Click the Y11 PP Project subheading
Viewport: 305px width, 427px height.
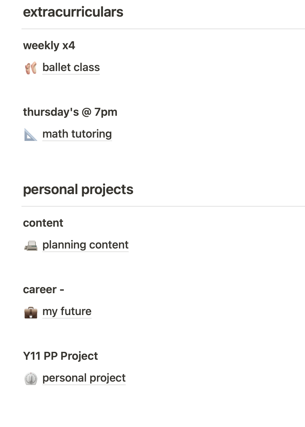click(x=60, y=356)
